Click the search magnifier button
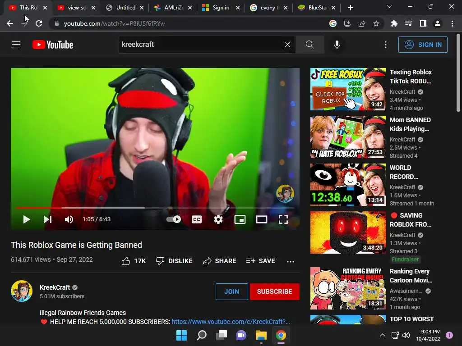 (310, 45)
